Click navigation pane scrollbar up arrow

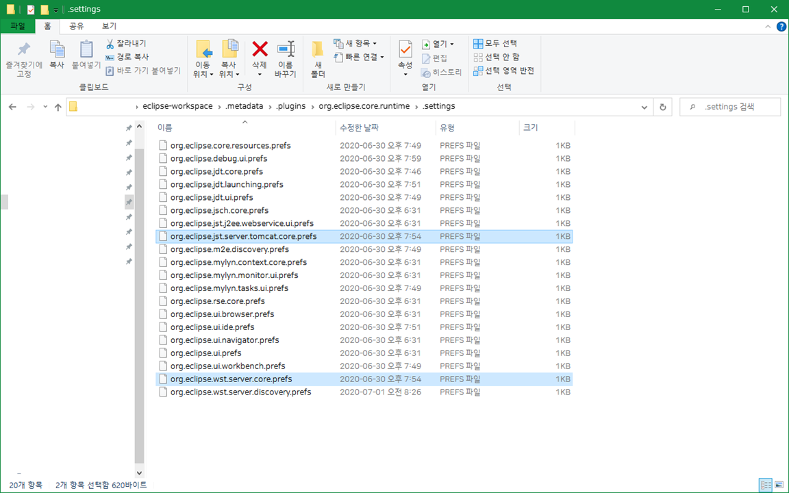point(140,126)
